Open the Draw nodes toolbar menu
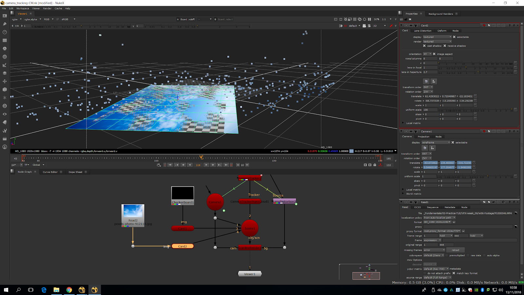This screenshot has height=295, width=524. [5, 24]
